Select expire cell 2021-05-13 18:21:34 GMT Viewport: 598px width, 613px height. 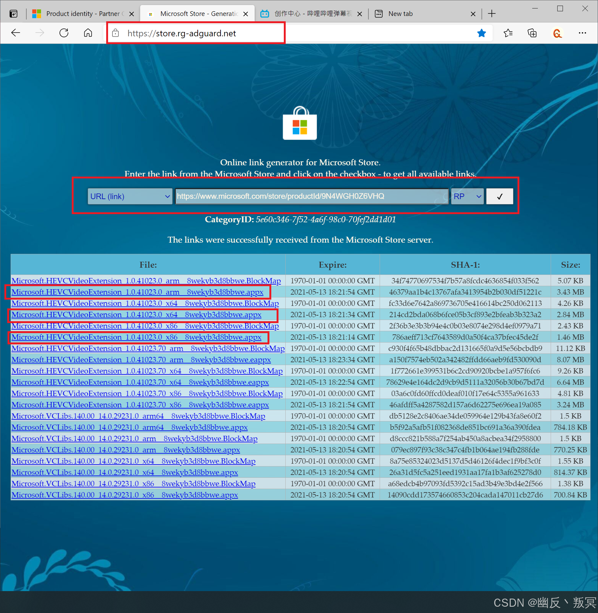click(332, 315)
